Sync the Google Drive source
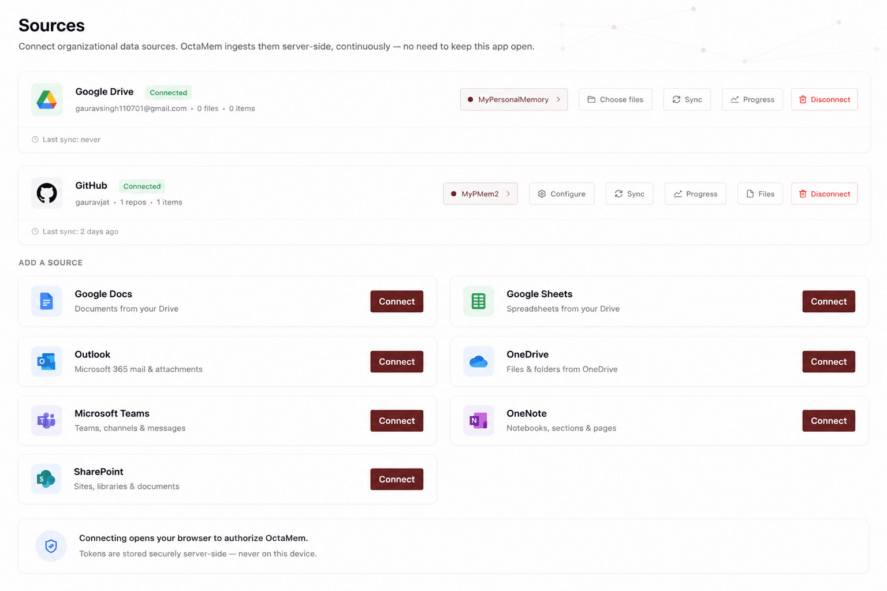Screen dimensions: 887x591 click(687, 99)
